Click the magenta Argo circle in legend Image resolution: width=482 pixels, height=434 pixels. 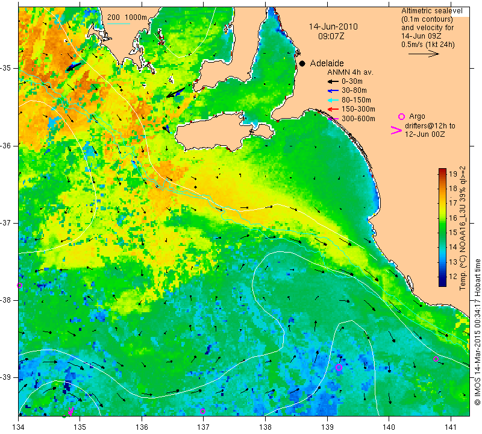pos(401,116)
